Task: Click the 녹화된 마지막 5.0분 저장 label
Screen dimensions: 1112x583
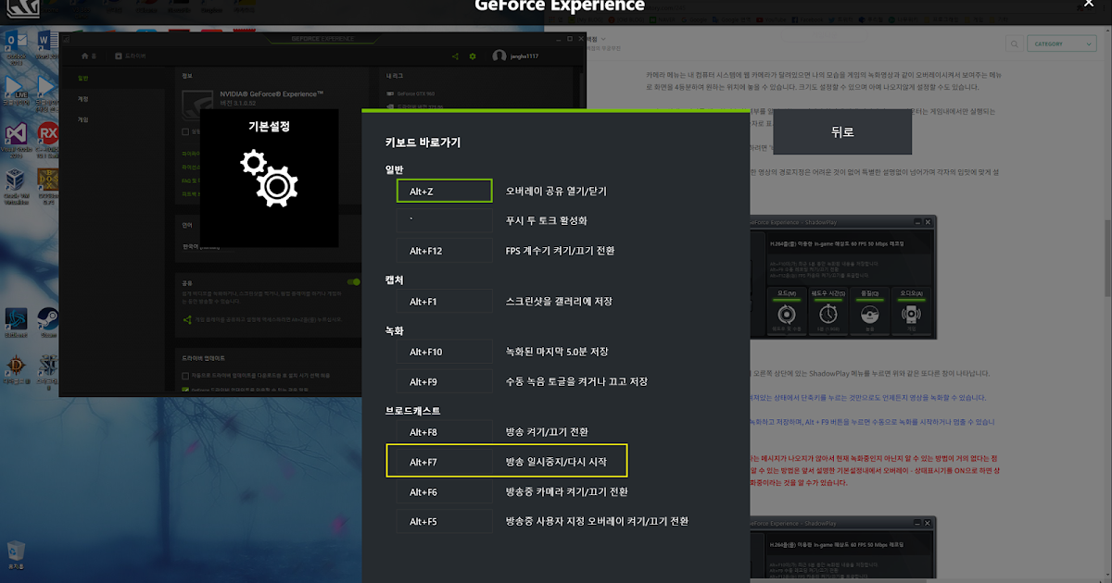Action: [556, 352]
